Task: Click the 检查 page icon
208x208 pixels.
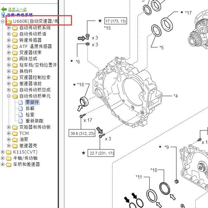Action: [20, 115]
